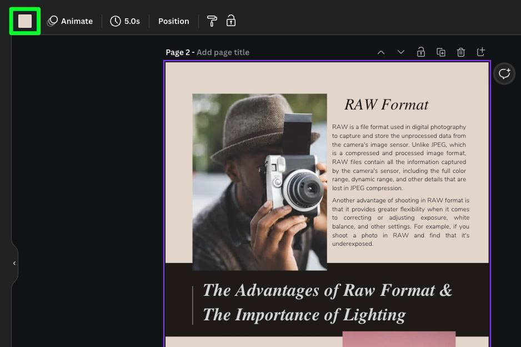Change the 5.0s page duration
521x347 pixels.
pyautogui.click(x=125, y=21)
